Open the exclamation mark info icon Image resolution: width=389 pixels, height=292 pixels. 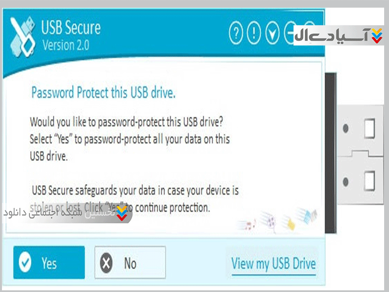pyautogui.click(x=254, y=33)
